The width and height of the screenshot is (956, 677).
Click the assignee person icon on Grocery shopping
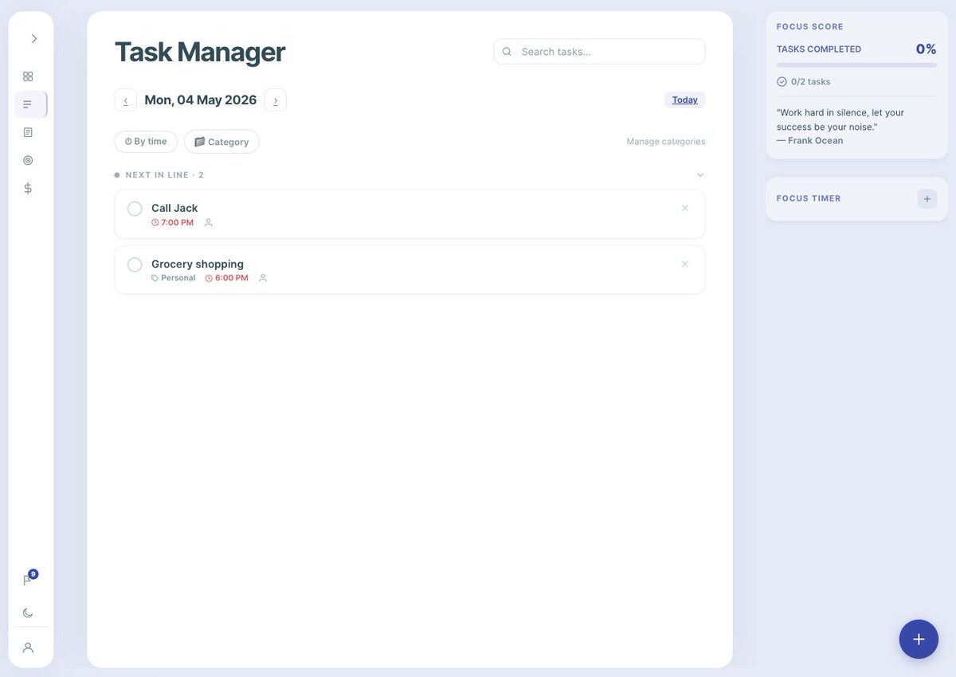pyautogui.click(x=263, y=278)
